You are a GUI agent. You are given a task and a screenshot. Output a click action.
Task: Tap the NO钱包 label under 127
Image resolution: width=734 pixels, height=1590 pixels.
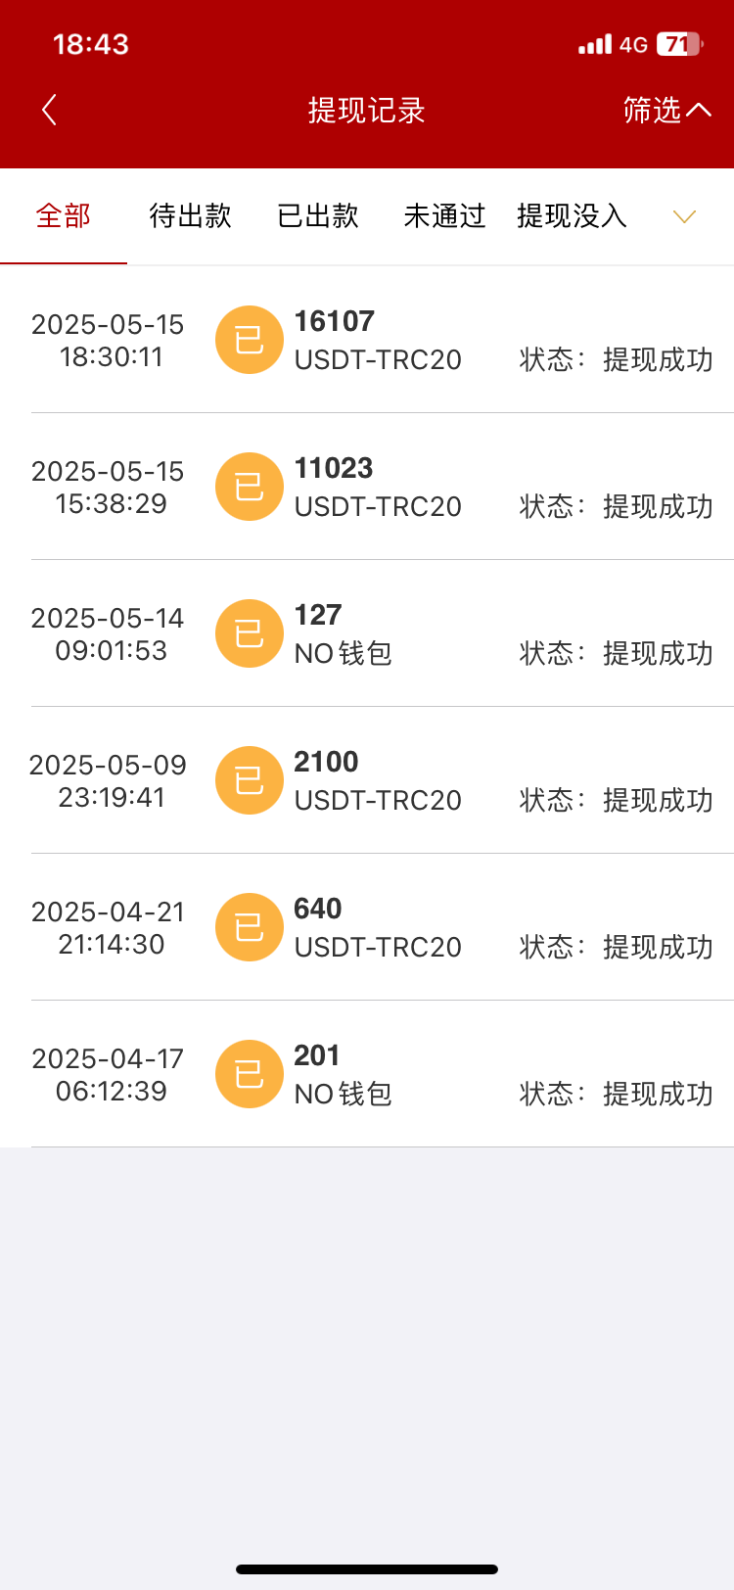(344, 653)
